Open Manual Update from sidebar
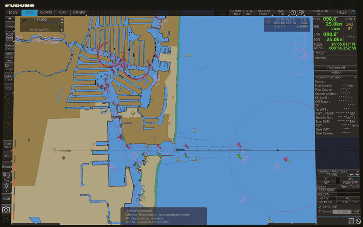 [x=9, y=47]
